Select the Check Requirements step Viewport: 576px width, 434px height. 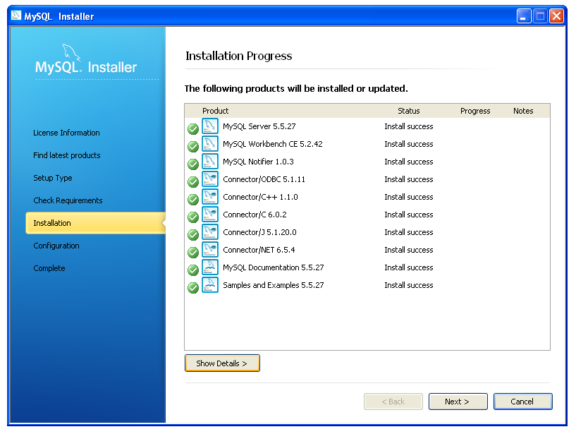pos(68,200)
